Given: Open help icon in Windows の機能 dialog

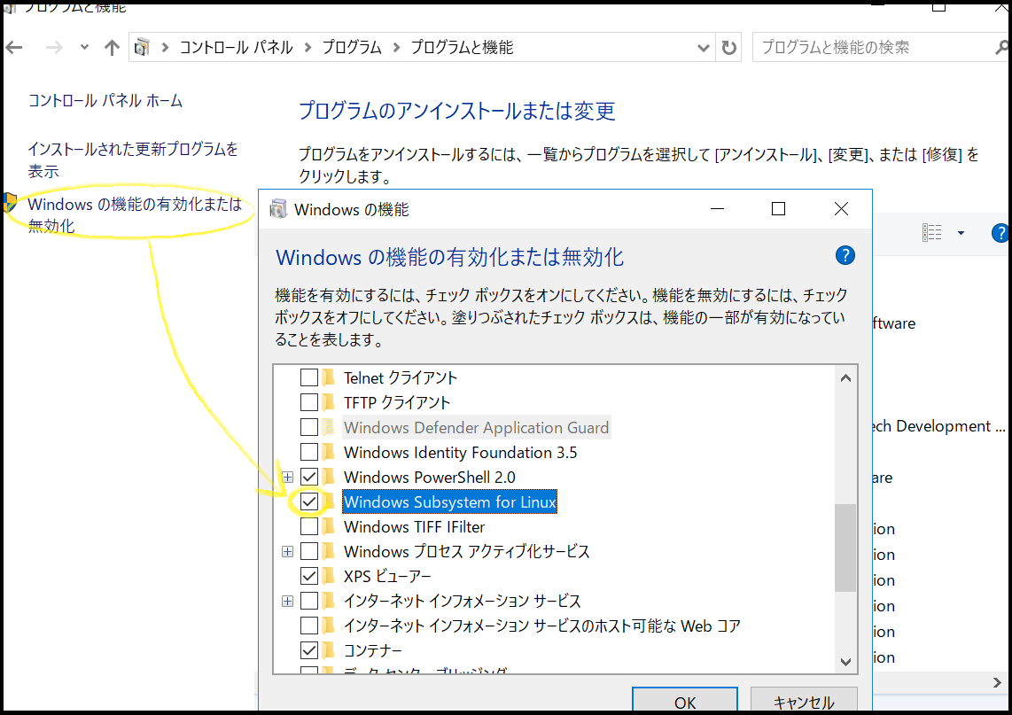Looking at the screenshot, I should (x=845, y=255).
